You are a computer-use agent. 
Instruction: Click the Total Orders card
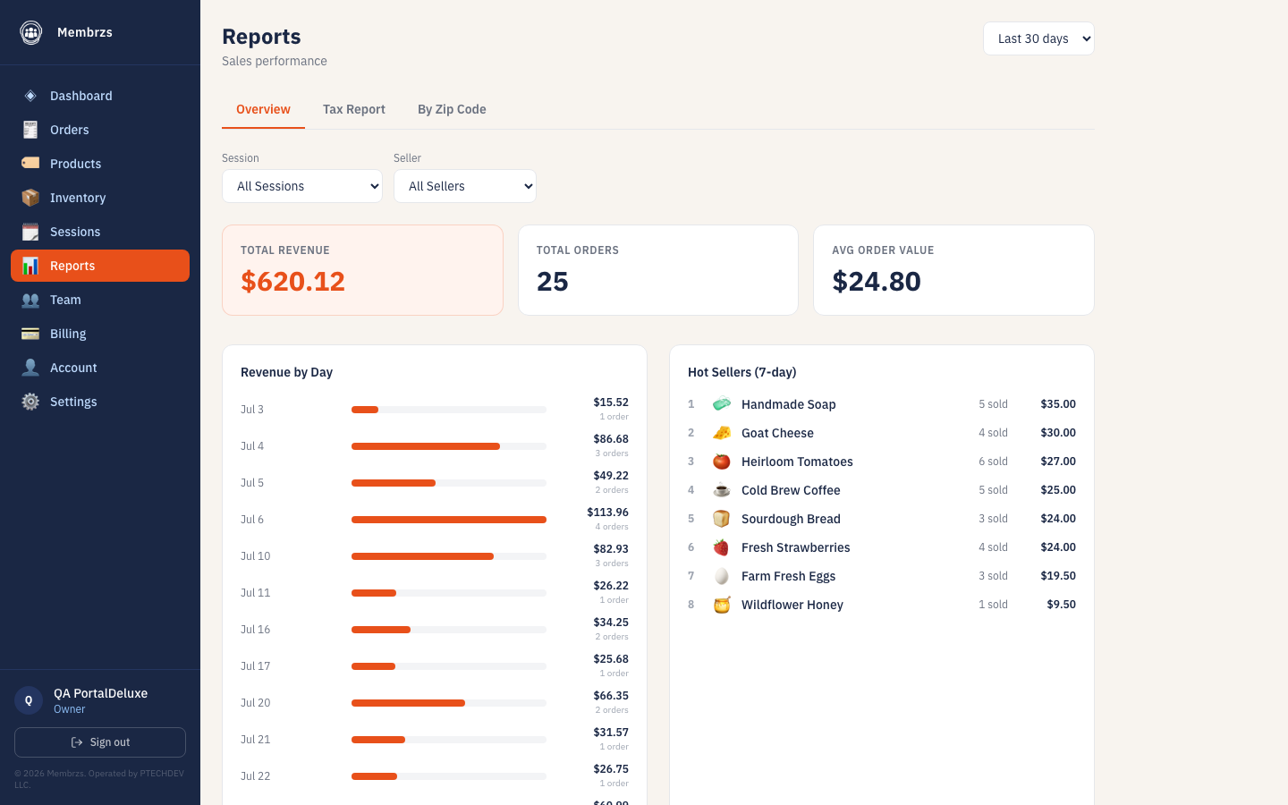pyautogui.click(x=658, y=270)
